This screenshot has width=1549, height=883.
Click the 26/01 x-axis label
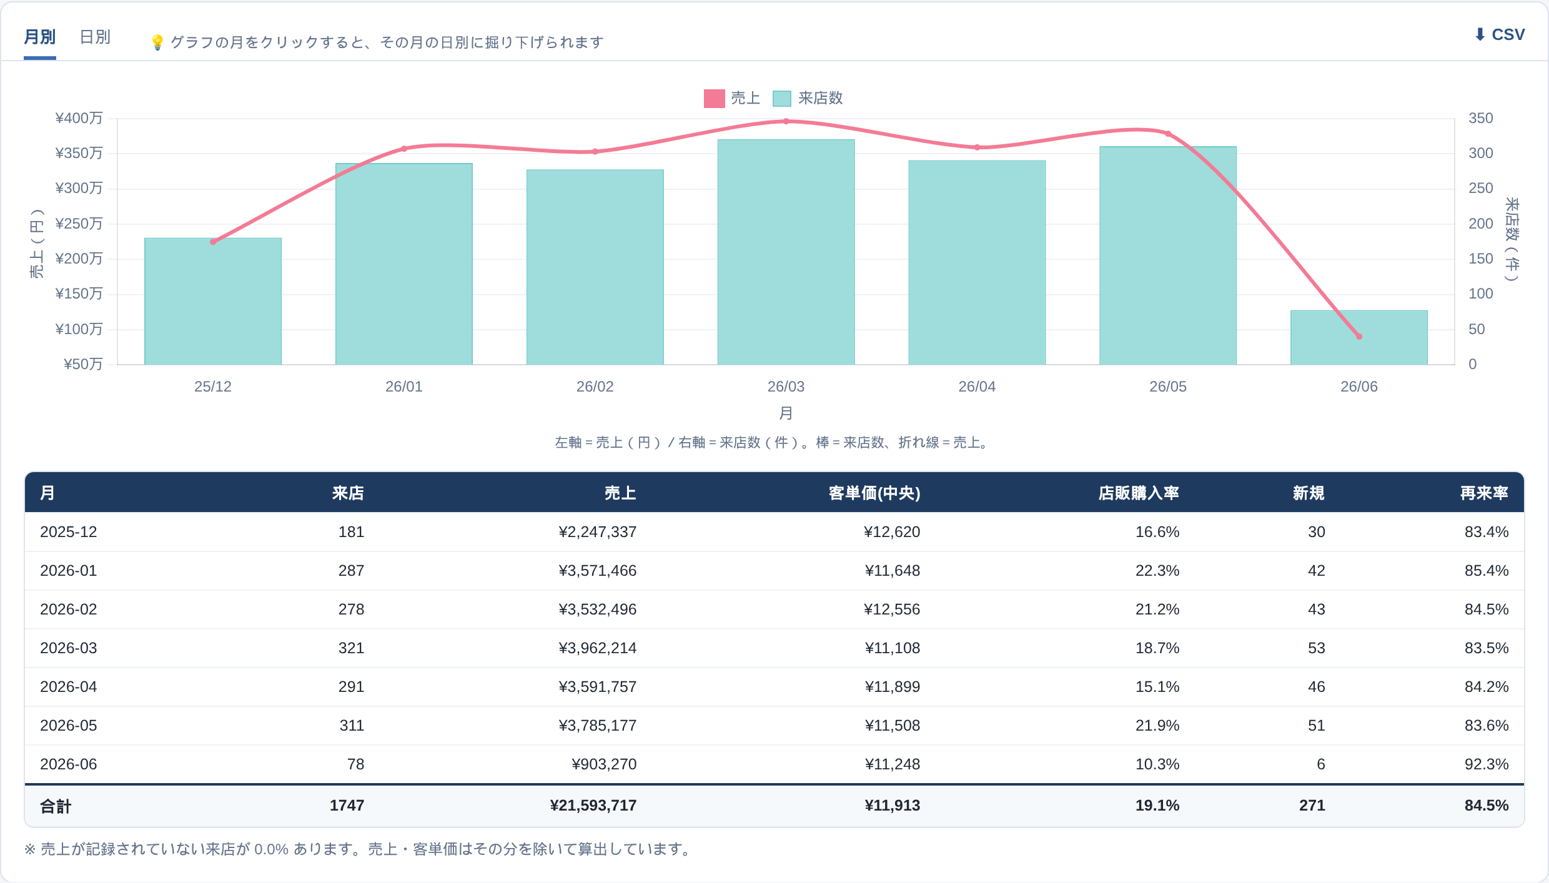tap(404, 387)
